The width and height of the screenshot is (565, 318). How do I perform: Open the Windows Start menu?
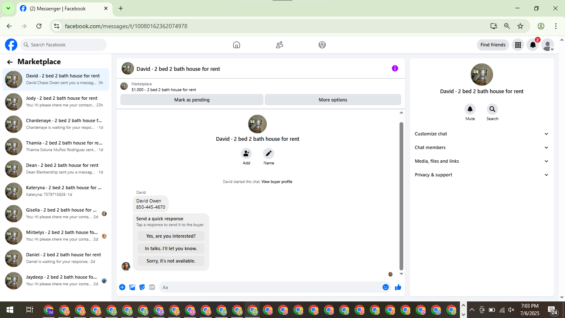[x=10, y=310]
